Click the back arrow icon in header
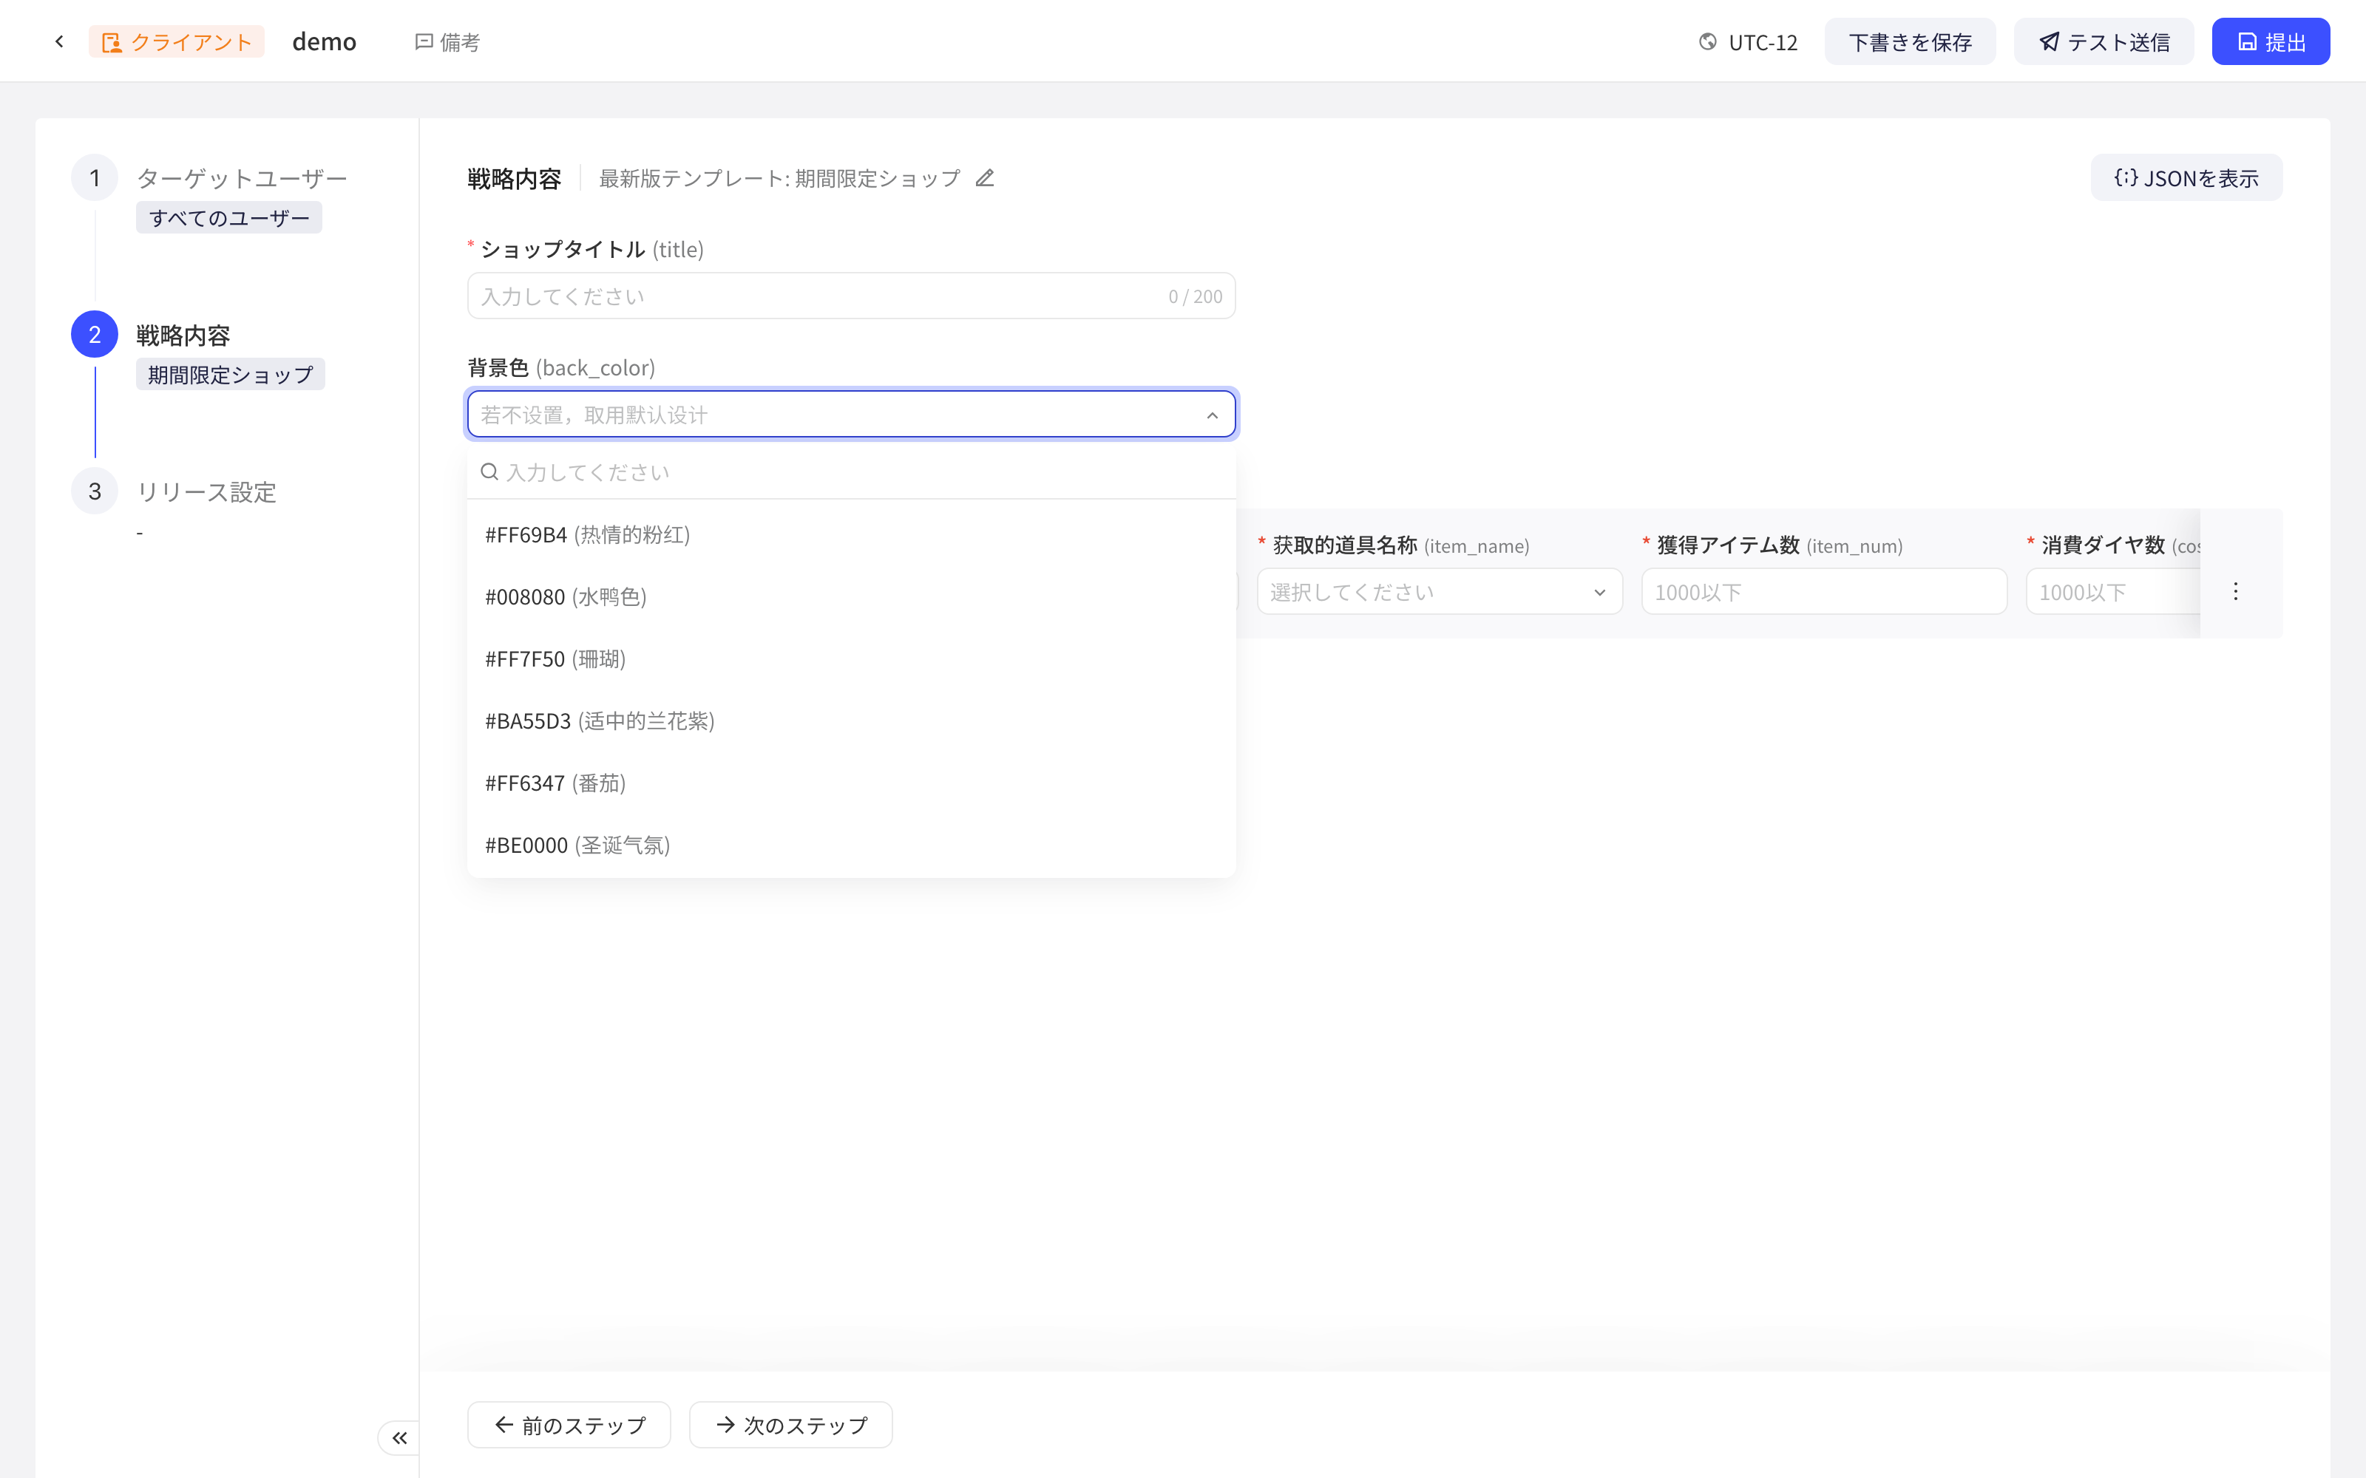 click(x=60, y=41)
